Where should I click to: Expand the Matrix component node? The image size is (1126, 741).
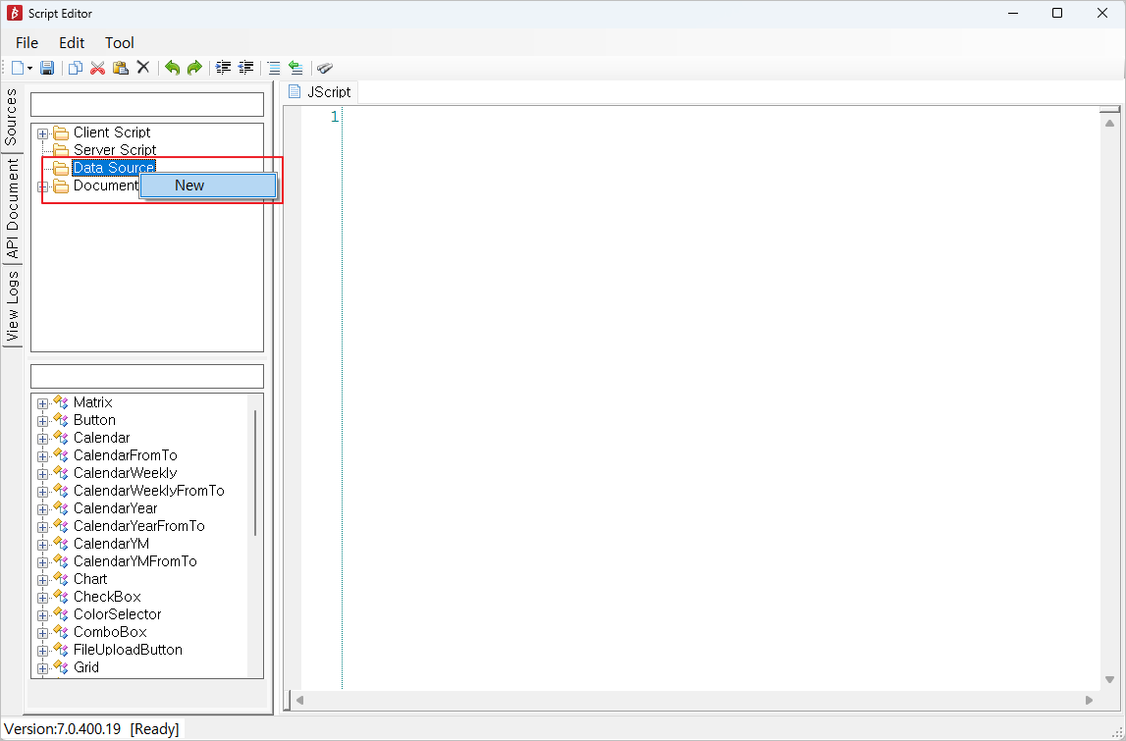coord(42,403)
